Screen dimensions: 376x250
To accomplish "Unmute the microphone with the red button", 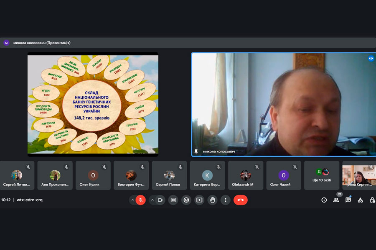I will (x=140, y=200).
